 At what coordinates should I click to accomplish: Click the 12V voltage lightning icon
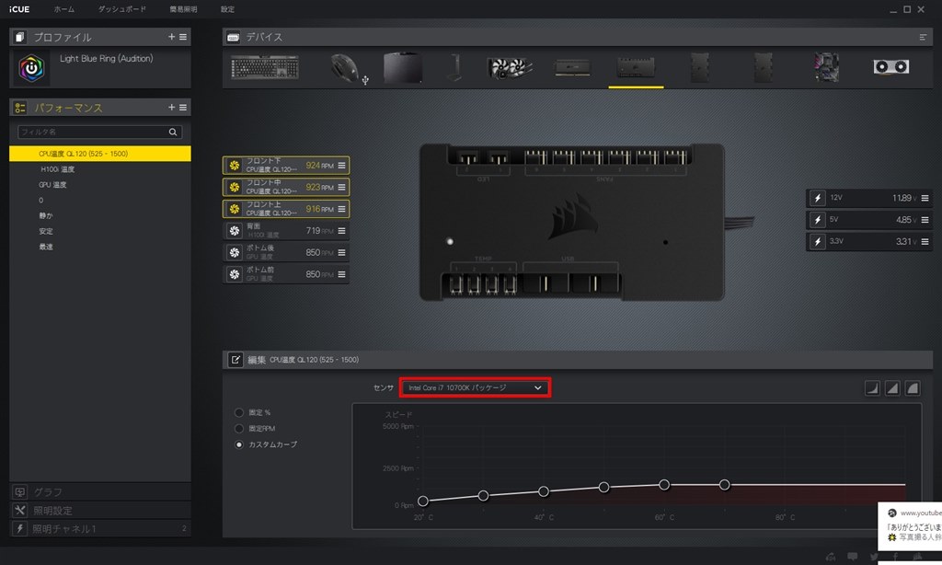[x=818, y=199]
